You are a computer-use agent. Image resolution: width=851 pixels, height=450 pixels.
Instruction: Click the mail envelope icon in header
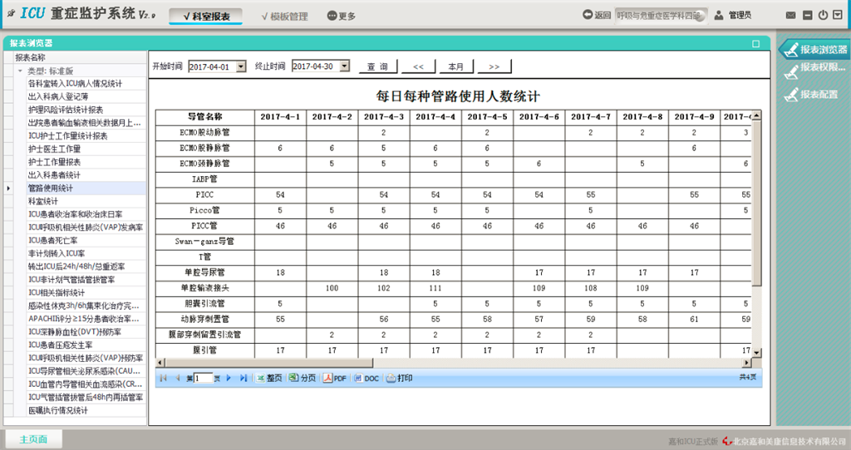(790, 15)
